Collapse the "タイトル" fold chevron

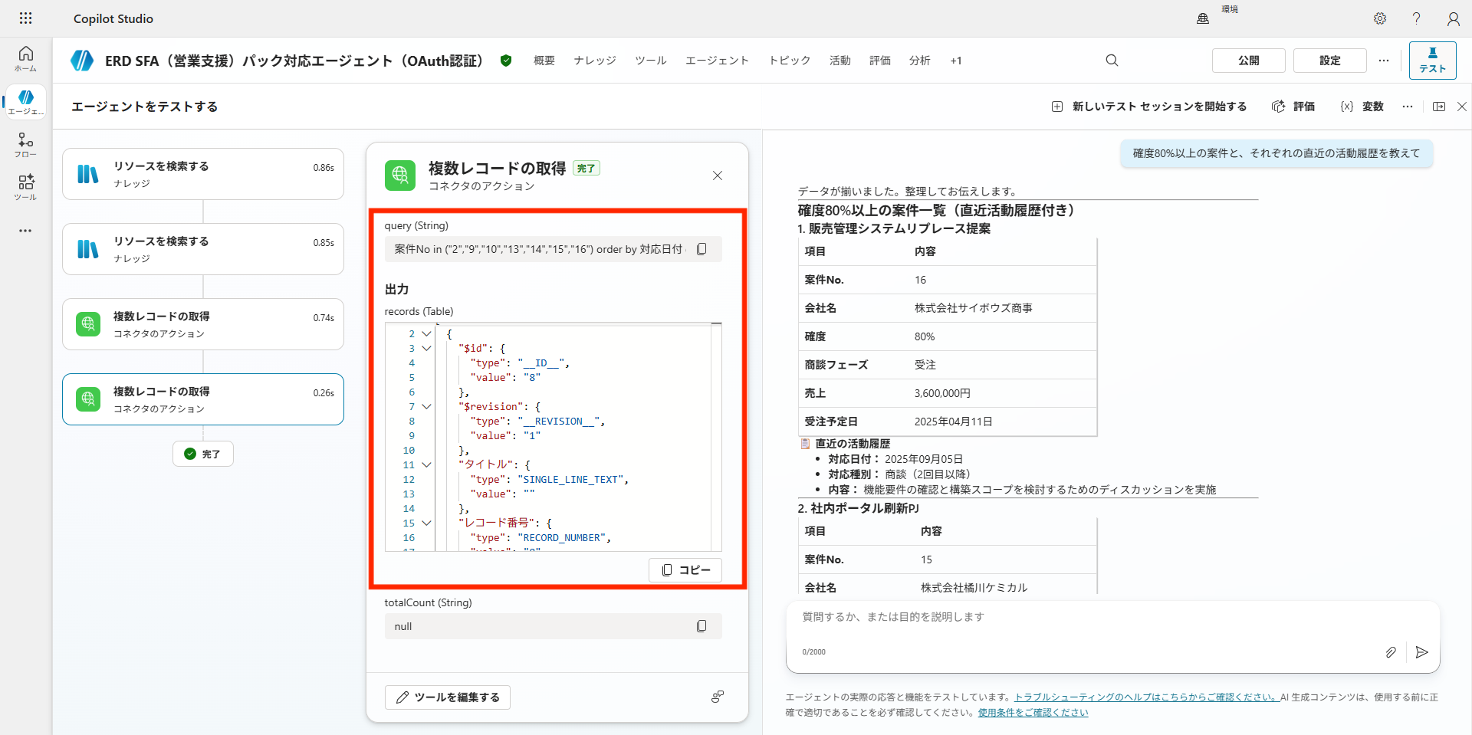[x=427, y=465]
